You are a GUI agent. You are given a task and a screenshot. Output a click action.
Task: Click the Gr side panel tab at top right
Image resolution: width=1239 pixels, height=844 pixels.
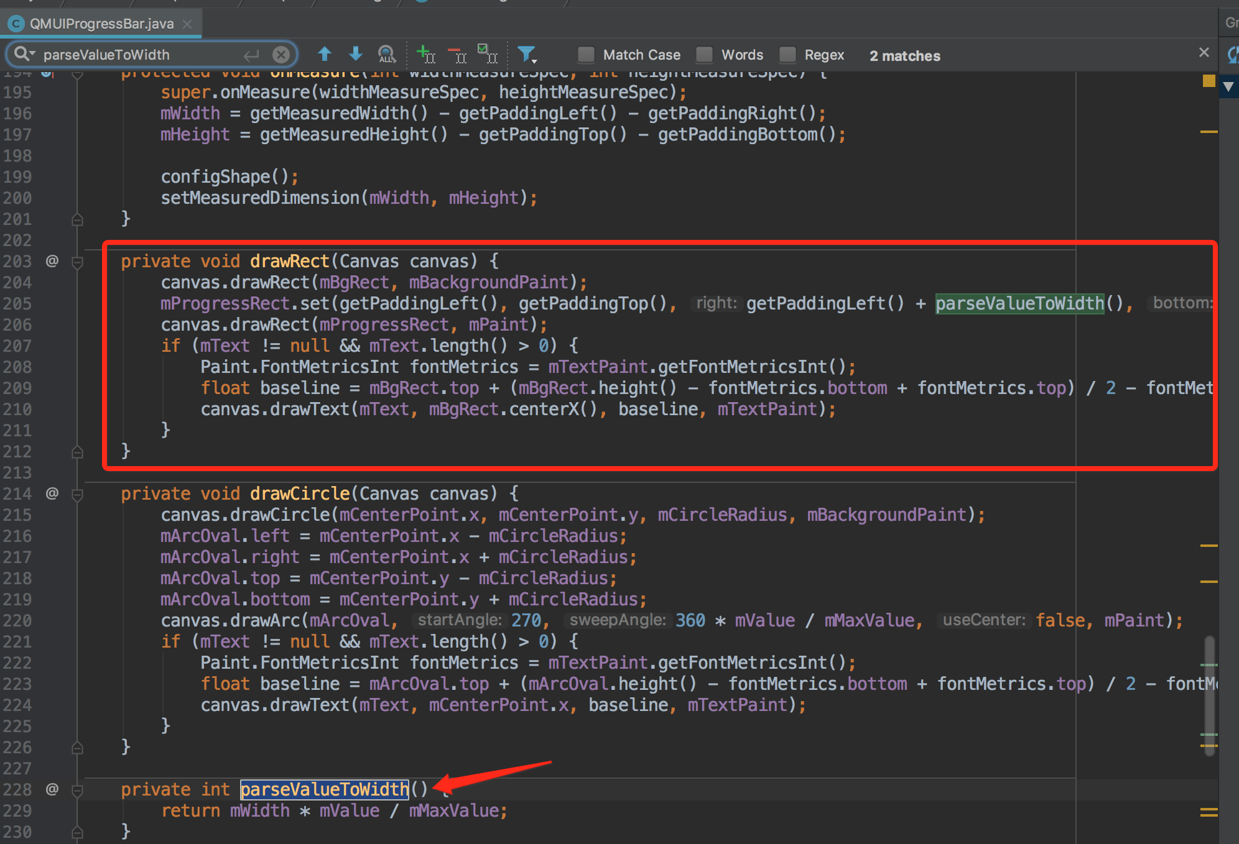1231,23
